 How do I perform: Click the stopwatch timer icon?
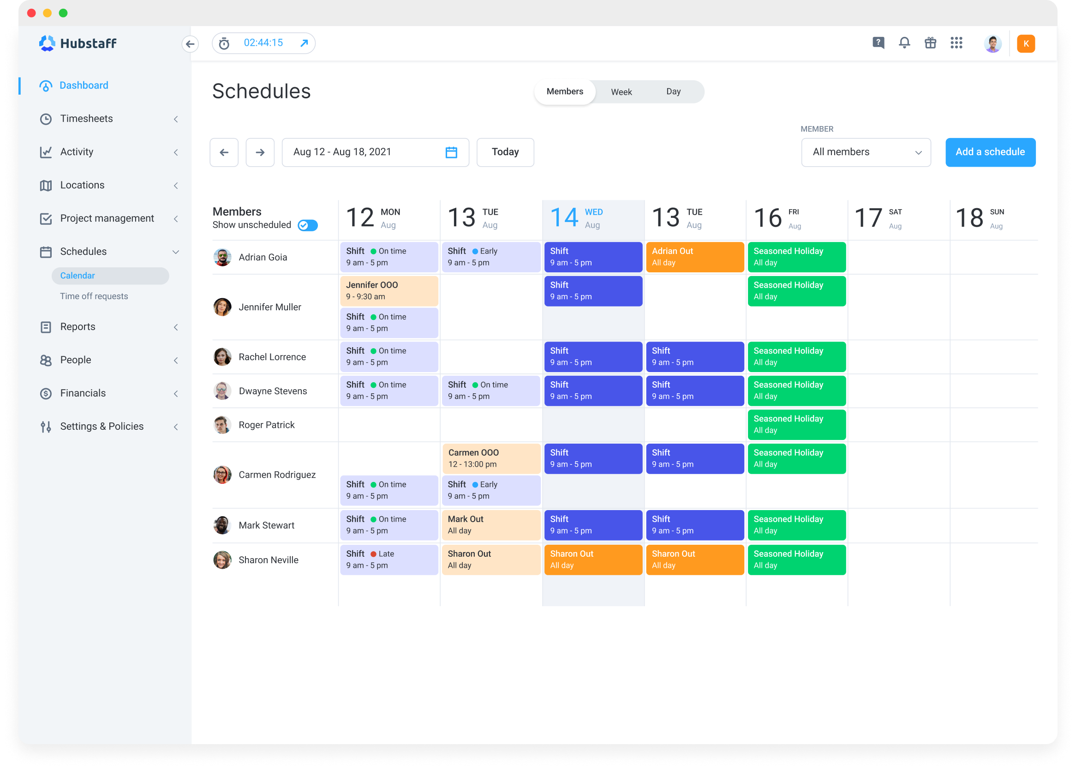[223, 42]
